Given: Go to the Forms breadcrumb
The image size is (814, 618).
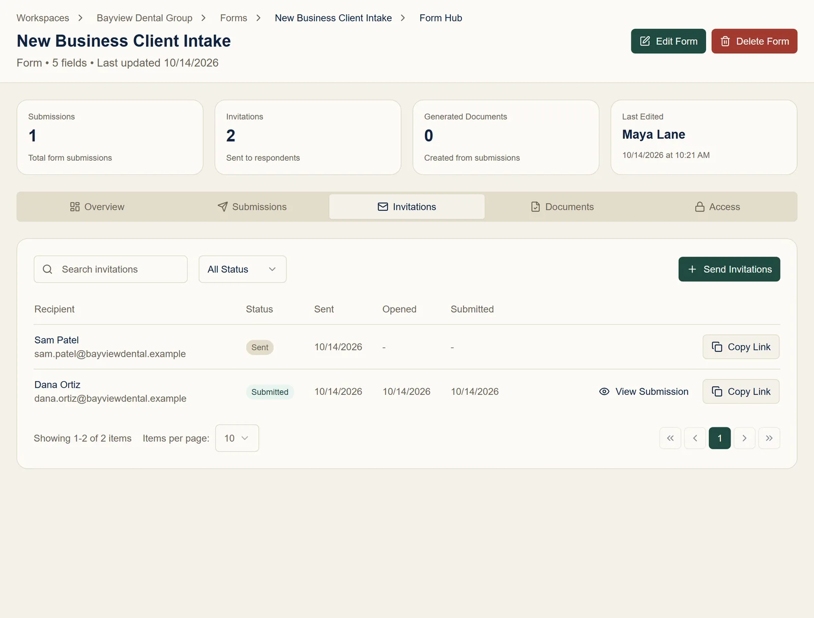Looking at the screenshot, I should (234, 18).
